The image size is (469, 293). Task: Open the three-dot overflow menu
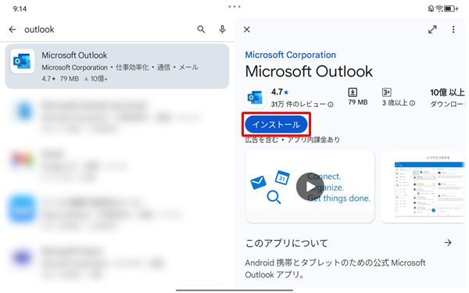point(453,30)
